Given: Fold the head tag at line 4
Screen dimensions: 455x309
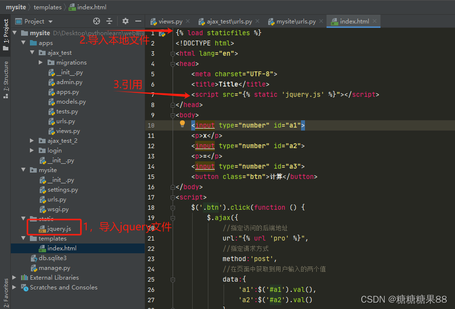Looking at the screenshot, I should [x=173, y=64].
